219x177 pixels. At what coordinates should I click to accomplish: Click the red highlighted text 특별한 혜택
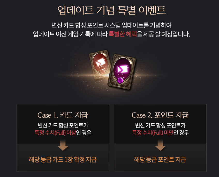(123, 34)
